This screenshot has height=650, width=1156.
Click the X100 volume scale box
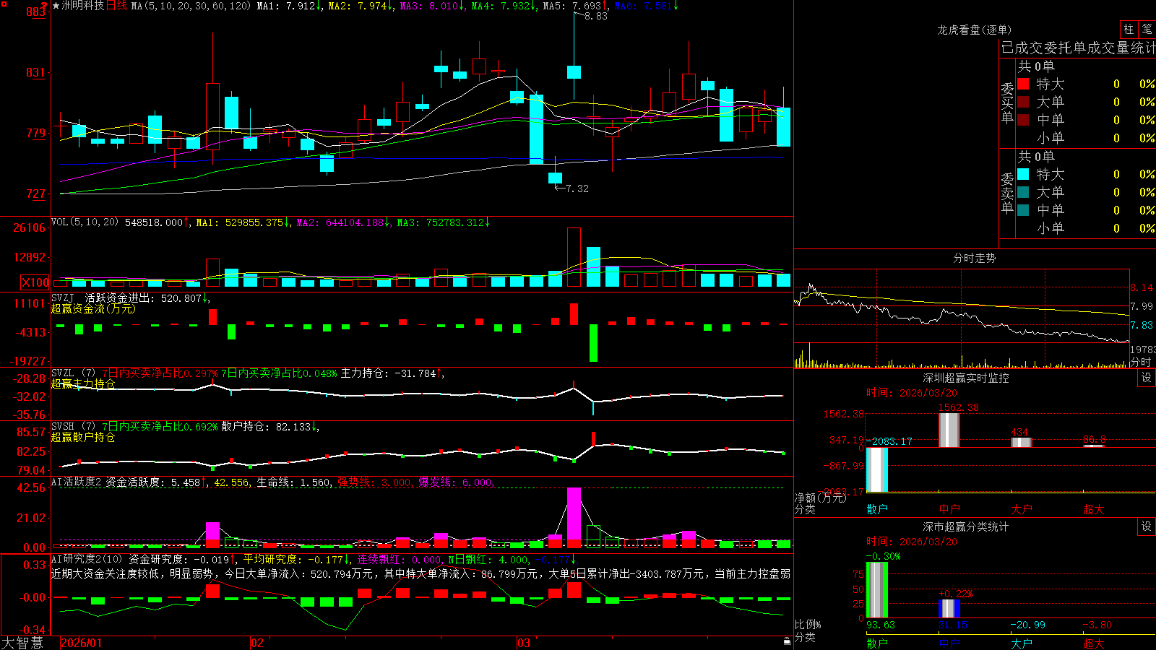[35, 282]
